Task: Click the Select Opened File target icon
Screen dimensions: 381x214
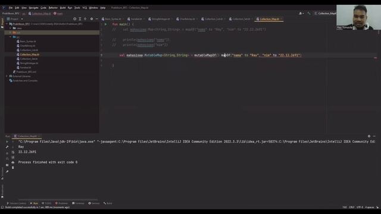Action: (x=74, y=19)
